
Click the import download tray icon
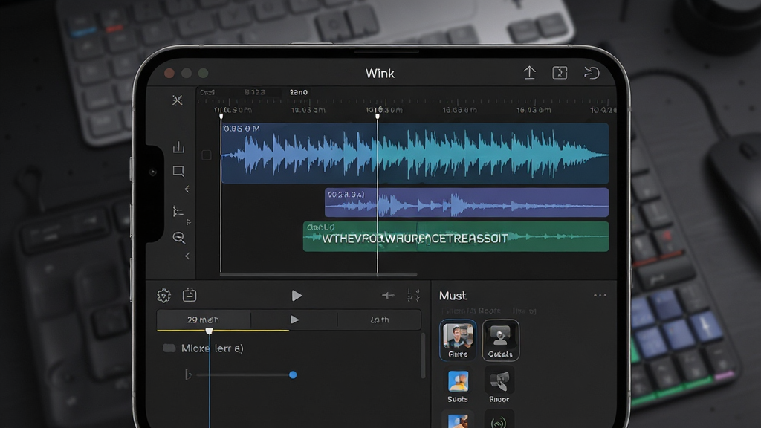[x=178, y=147]
